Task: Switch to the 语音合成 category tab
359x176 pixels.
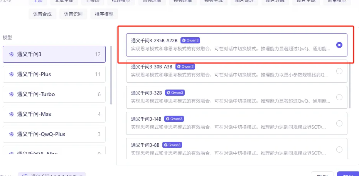Action: (42, 14)
